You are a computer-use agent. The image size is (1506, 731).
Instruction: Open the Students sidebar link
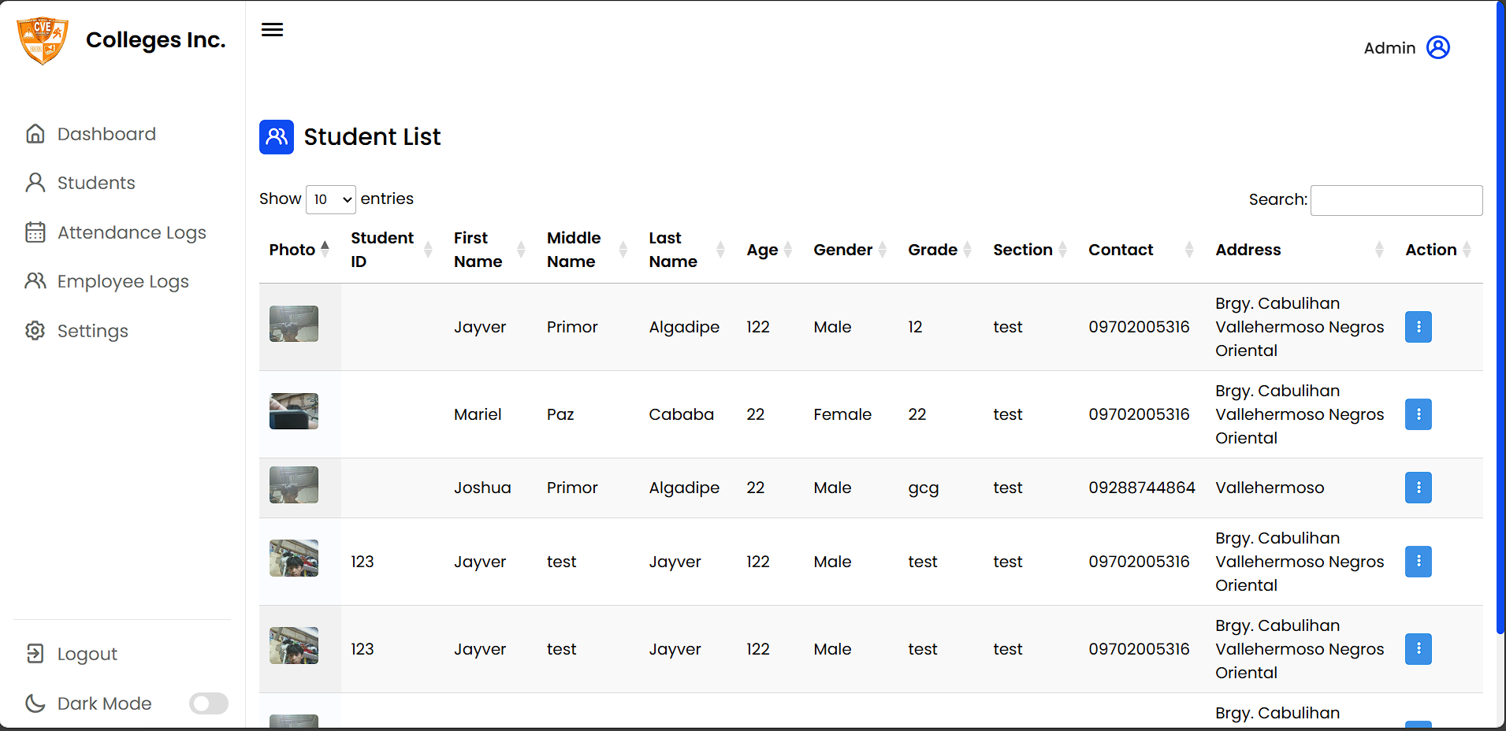coord(96,183)
